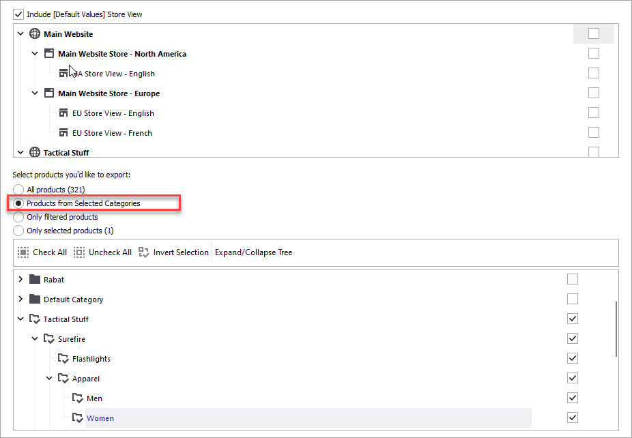
Task: Check the Tactical Stuff website checkbox
Action: pyautogui.click(x=594, y=151)
